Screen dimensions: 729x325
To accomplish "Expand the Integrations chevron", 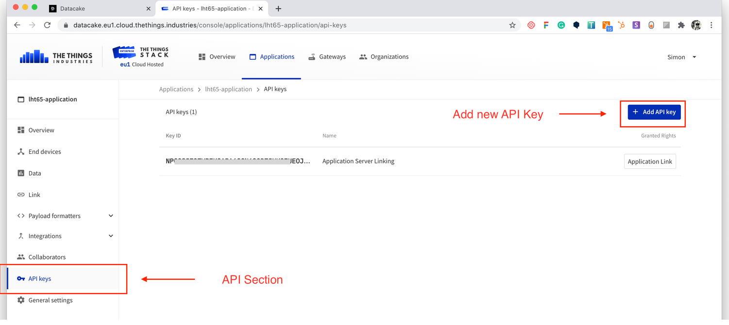I will click(x=111, y=236).
